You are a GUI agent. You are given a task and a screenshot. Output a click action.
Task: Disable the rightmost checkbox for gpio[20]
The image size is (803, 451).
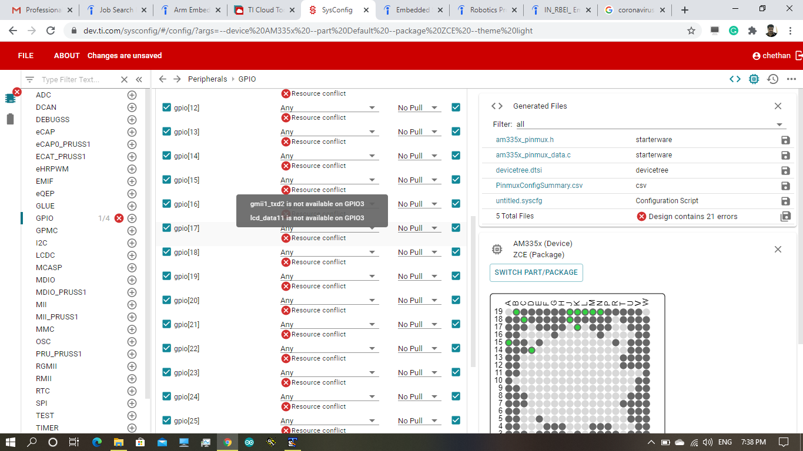click(x=456, y=299)
